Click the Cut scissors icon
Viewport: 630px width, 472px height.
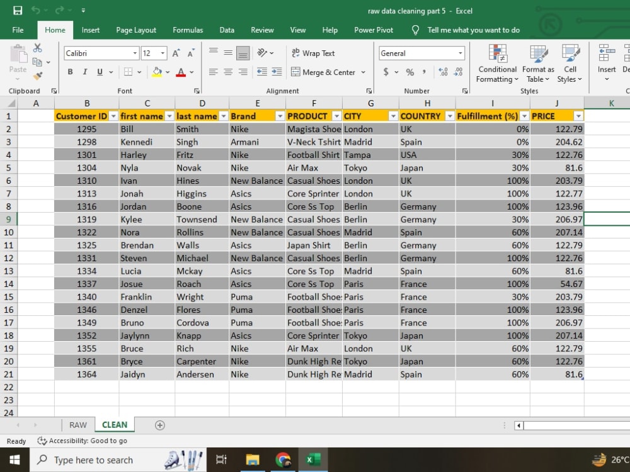click(37, 48)
